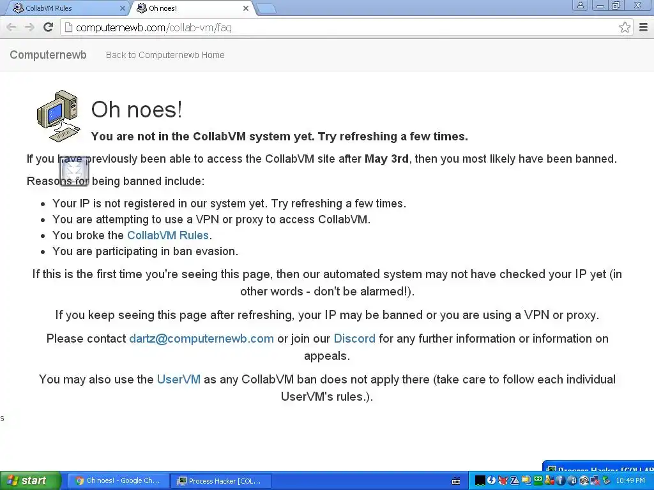Screen dimensions: 654x490
Task: Switch to Process Hacker taskbar button
Action: [x=222, y=481]
